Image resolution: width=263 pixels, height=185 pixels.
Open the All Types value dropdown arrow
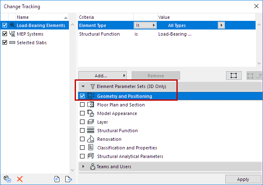222,25
